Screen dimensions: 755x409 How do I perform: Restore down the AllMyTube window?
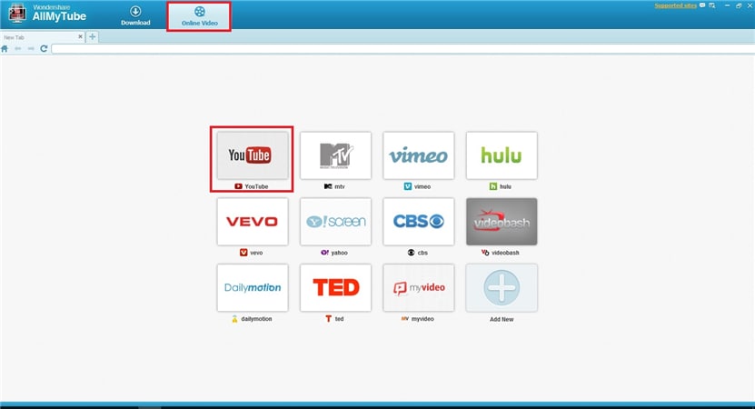(x=739, y=5)
